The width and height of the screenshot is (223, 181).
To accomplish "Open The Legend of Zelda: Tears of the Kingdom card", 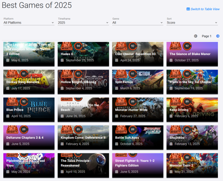I will pos(29,54).
